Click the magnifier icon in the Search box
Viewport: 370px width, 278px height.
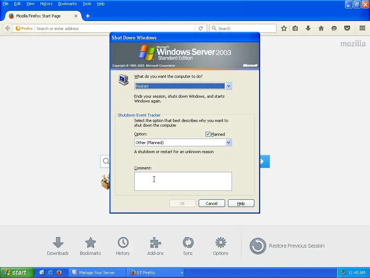click(214, 28)
